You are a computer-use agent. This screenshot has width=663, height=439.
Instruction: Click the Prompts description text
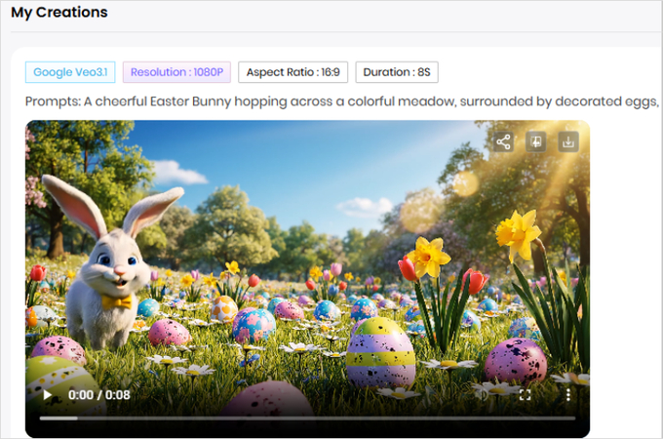pos(342,101)
